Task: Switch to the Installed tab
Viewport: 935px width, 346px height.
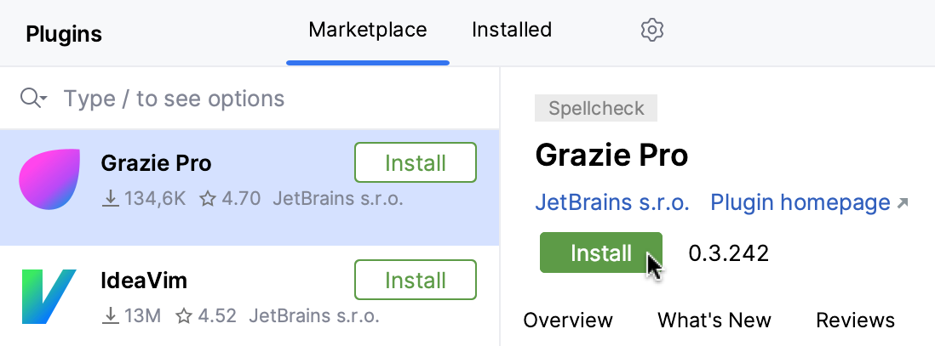Action: pyautogui.click(x=512, y=31)
